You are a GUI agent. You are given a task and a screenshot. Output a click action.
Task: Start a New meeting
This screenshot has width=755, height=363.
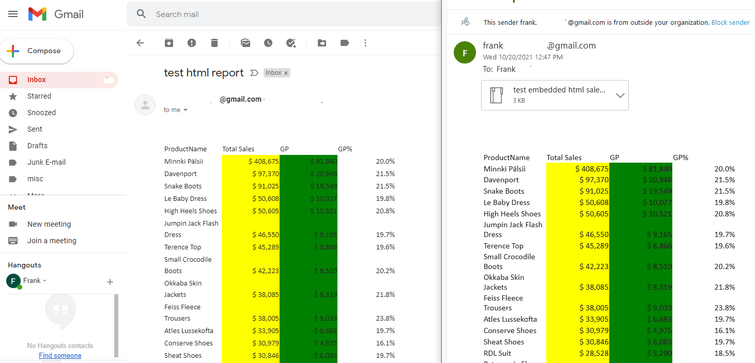(x=49, y=224)
